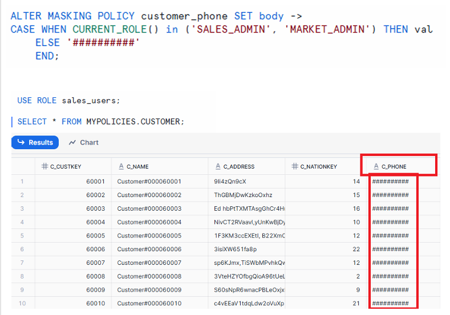
Task: Place cursor on the USE ROLE sales_users line
Action: pyautogui.click(x=68, y=101)
